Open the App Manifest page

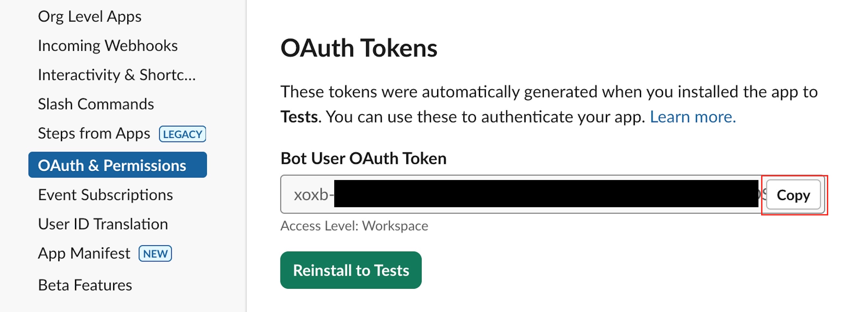click(x=84, y=253)
